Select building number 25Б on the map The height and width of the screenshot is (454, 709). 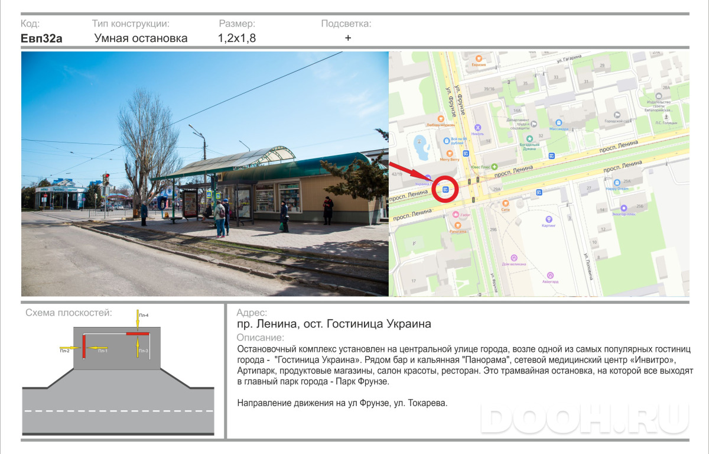pyautogui.click(x=639, y=205)
